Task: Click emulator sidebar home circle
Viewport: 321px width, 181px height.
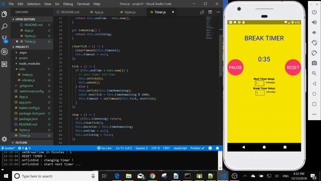Action: click(x=314, y=94)
